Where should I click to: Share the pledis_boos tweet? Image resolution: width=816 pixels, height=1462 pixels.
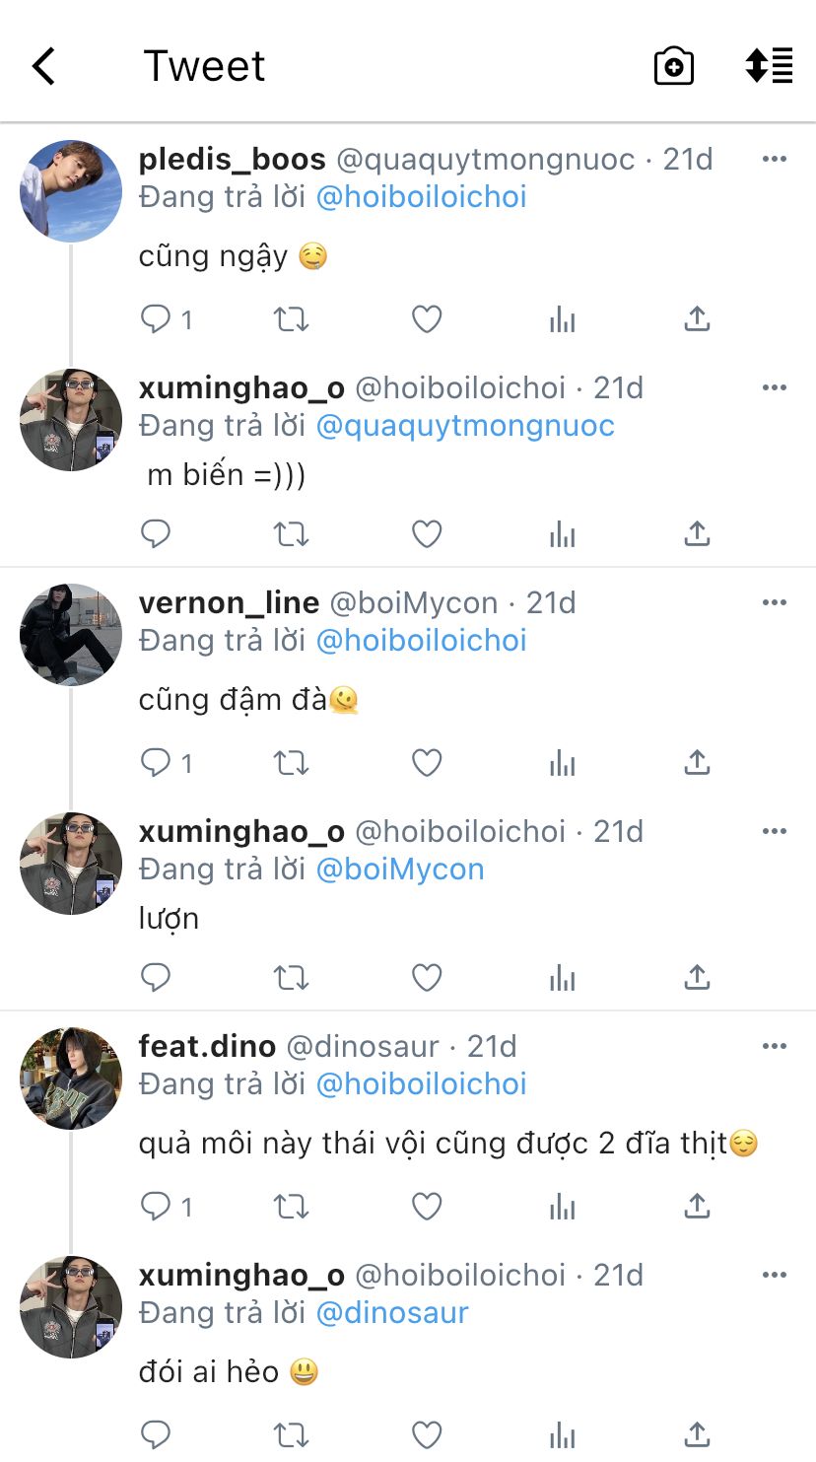(x=697, y=318)
